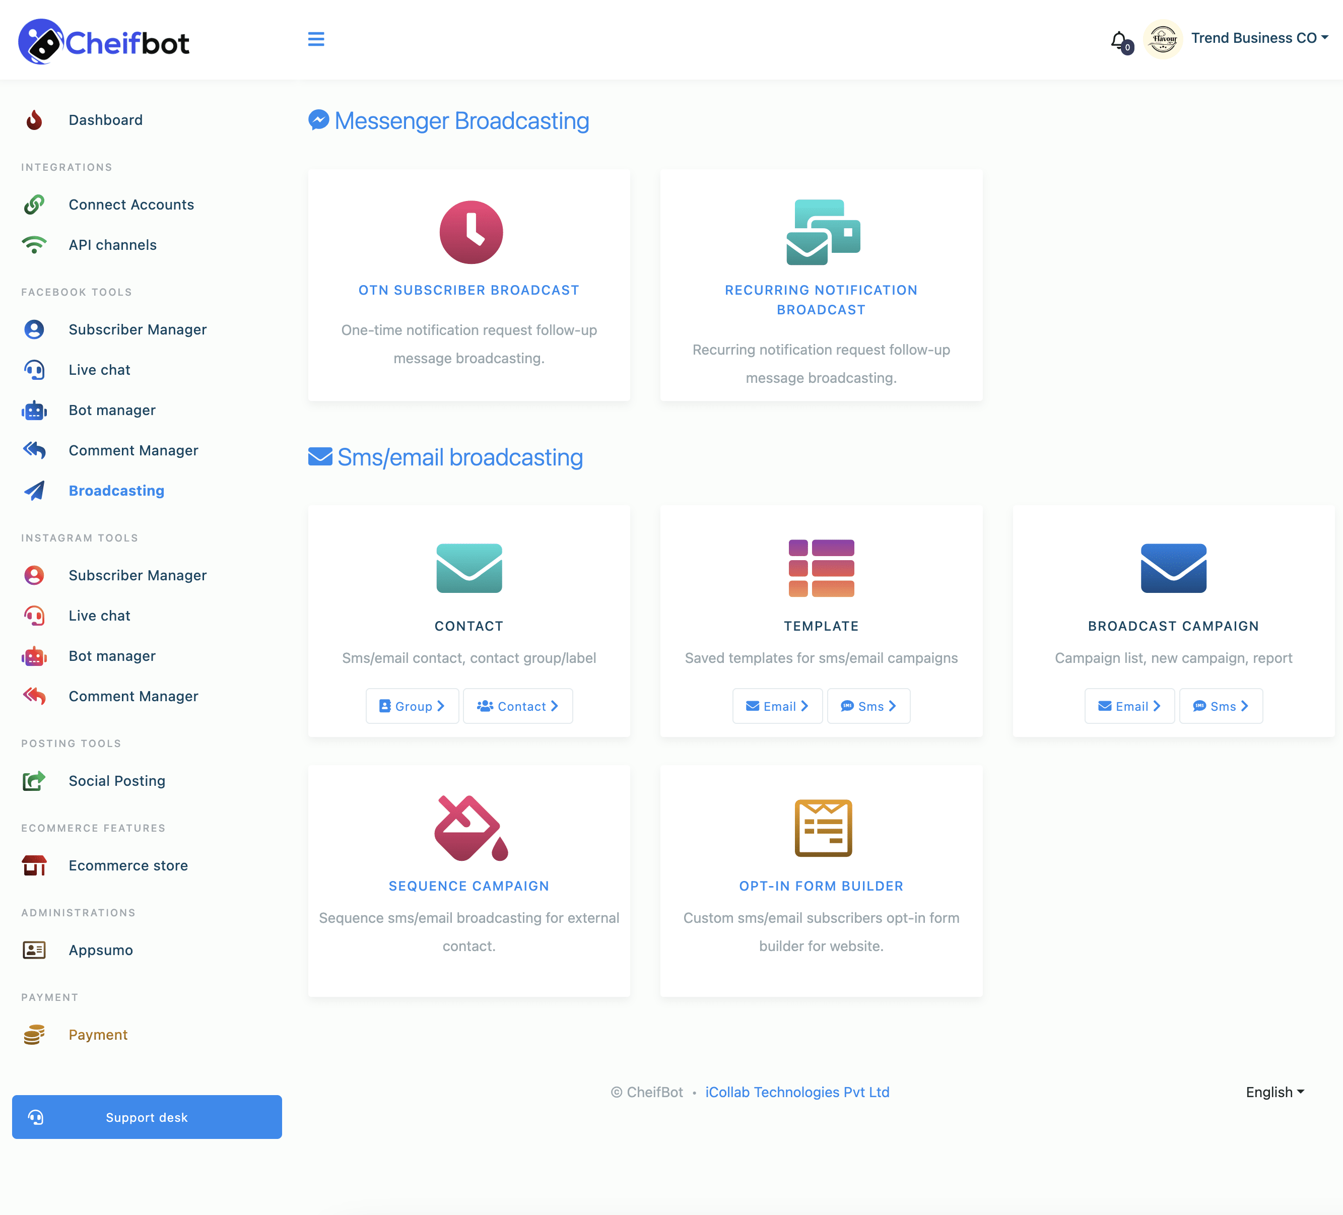Click the iCollab Technologies Pvt Ltd link

tap(796, 1091)
